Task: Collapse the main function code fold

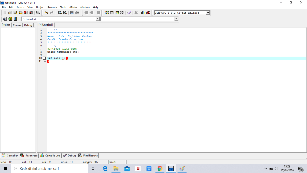Action: (x=44, y=58)
